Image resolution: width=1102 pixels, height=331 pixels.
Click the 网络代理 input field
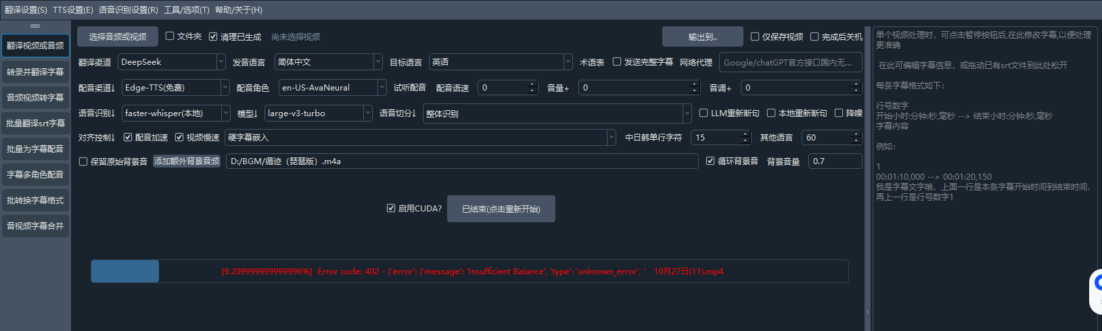point(790,62)
